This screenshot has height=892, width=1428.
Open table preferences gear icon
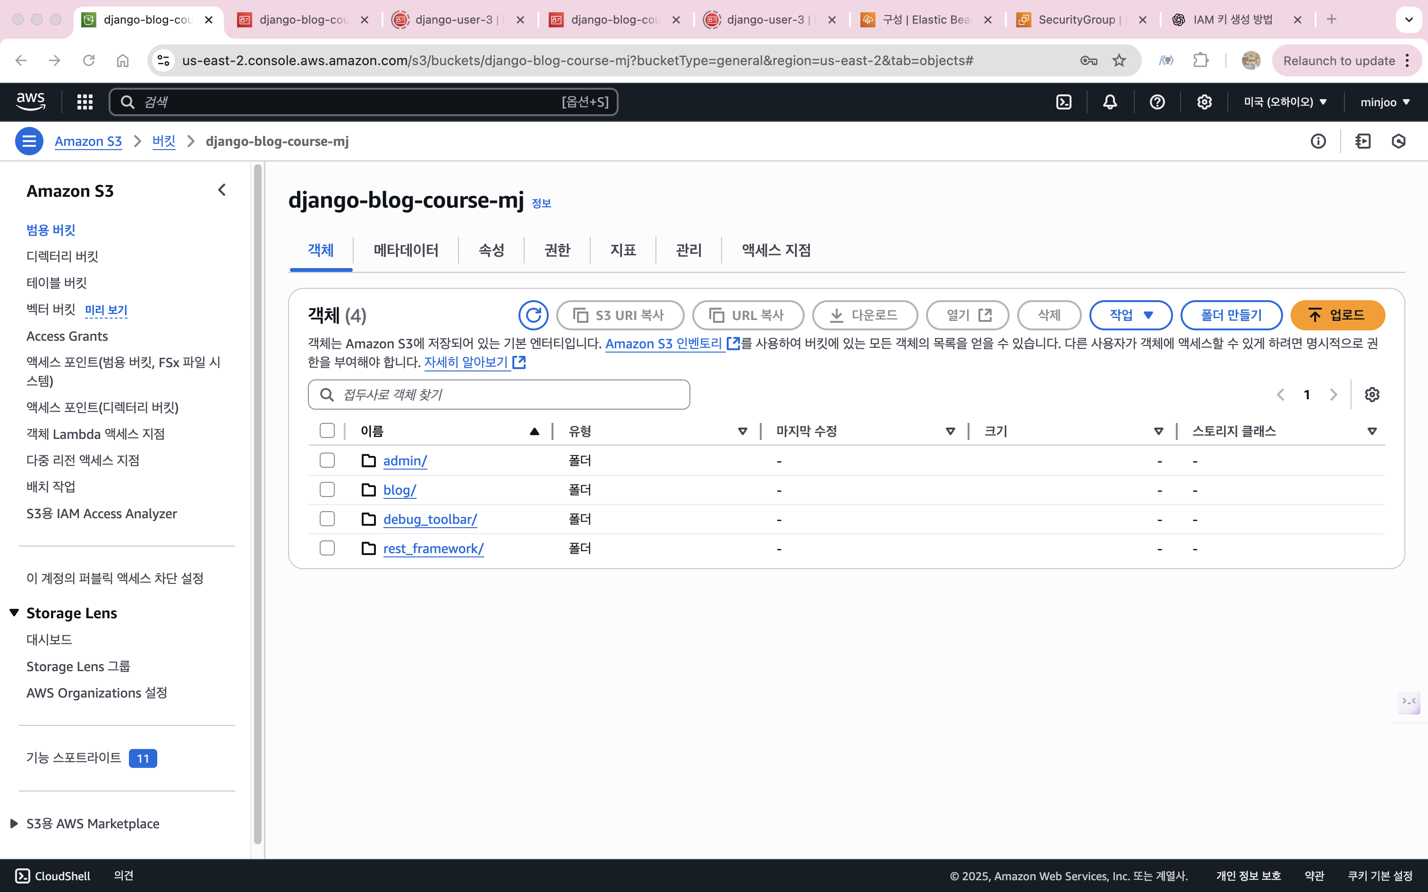(x=1372, y=395)
